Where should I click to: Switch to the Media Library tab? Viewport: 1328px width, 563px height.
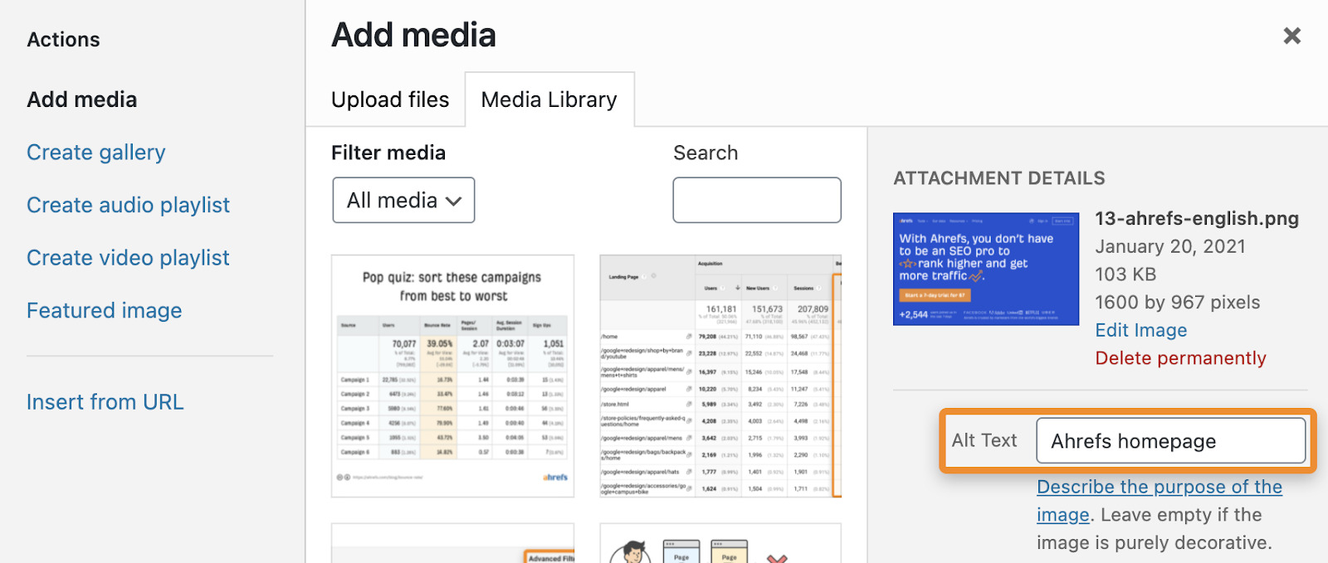tap(549, 99)
